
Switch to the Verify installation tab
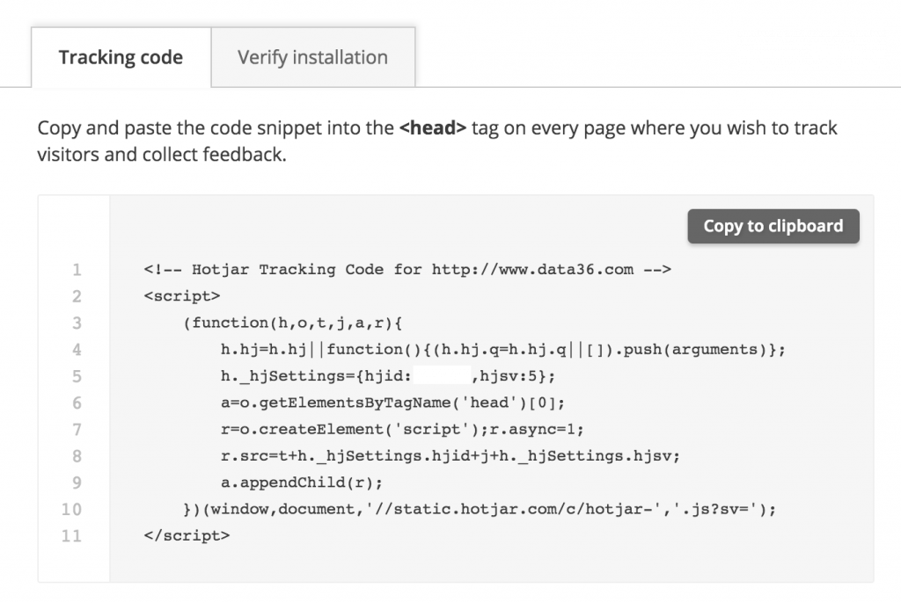[x=312, y=56]
